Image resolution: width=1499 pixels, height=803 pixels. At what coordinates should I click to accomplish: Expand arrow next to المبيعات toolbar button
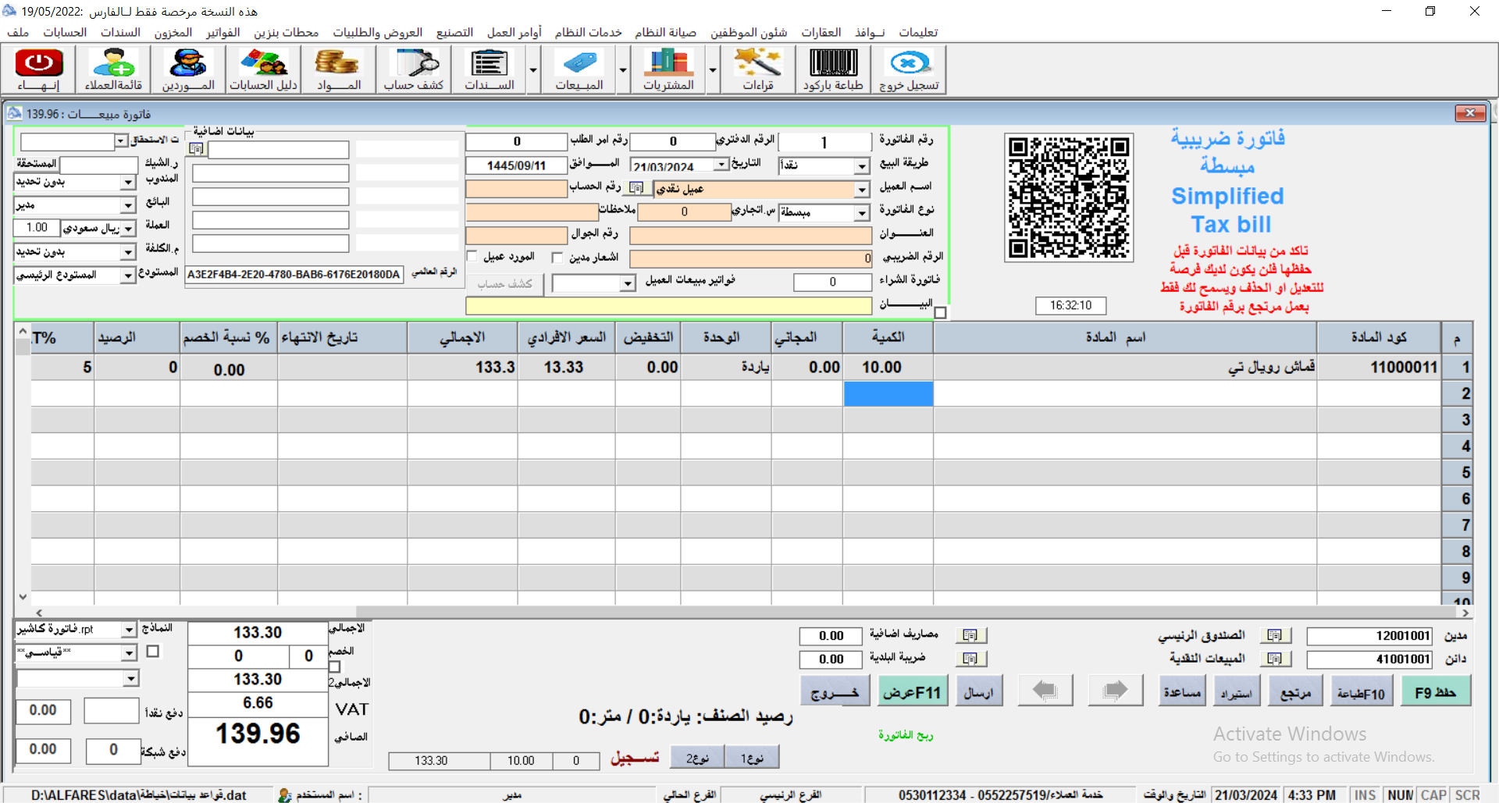tap(623, 70)
